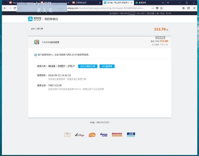The width and height of the screenshot is (199, 156).
Task: Click the ICP license text in the footer
Action: tap(100, 123)
